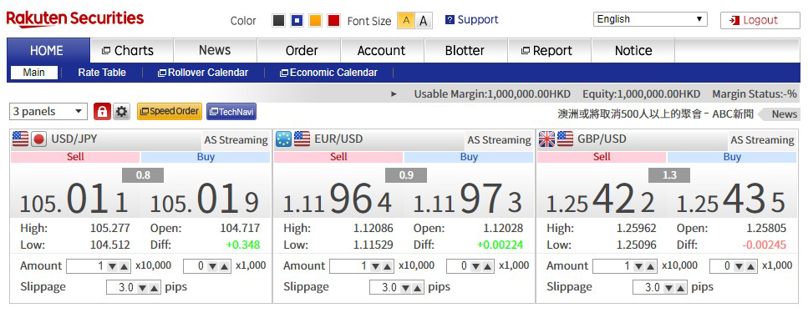The height and width of the screenshot is (318, 808).
Task: Open the TechNavi popup window
Action: click(x=231, y=112)
